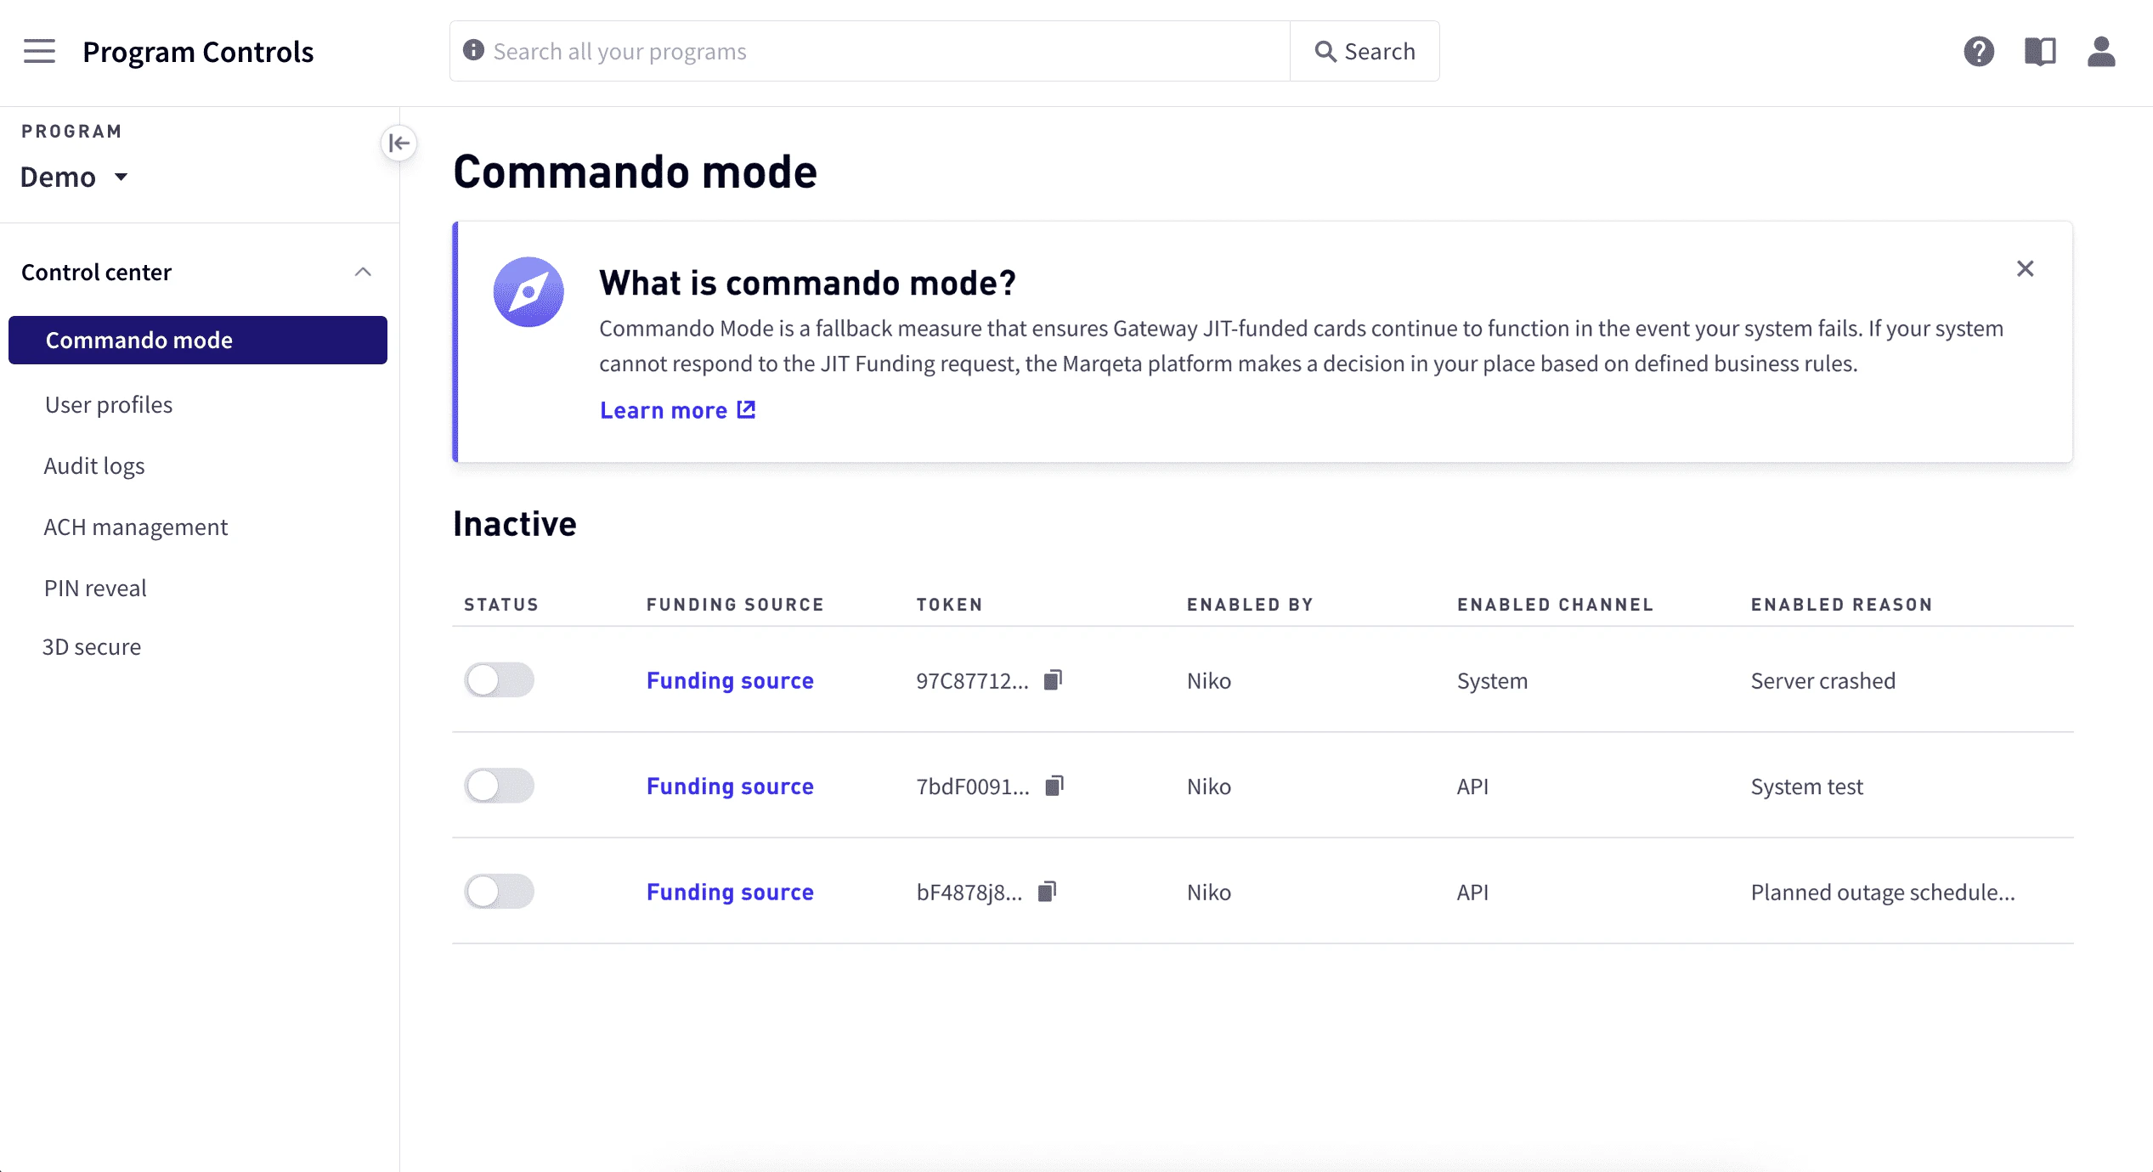Screen dimensions: 2153x1172
Task: Click the search info icon
Action: pyautogui.click(x=473, y=51)
